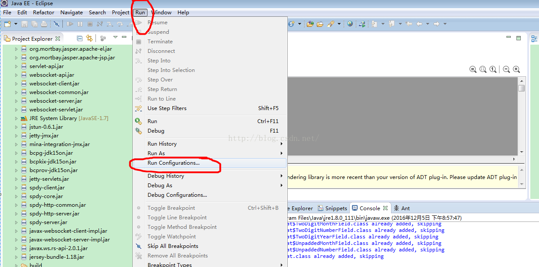The height and width of the screenshot is (267, 539).
Task: Open the Help menu
Action: 183,12
